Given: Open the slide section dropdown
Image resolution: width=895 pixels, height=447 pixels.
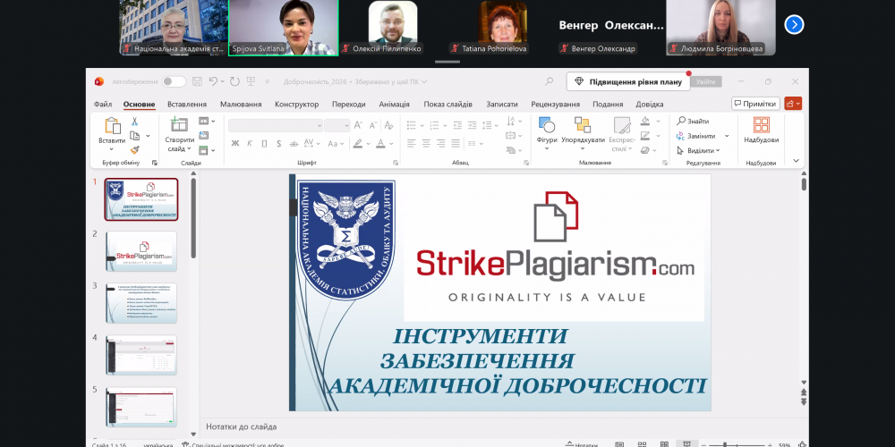Looking at the screenshot, I should [208, 150].
